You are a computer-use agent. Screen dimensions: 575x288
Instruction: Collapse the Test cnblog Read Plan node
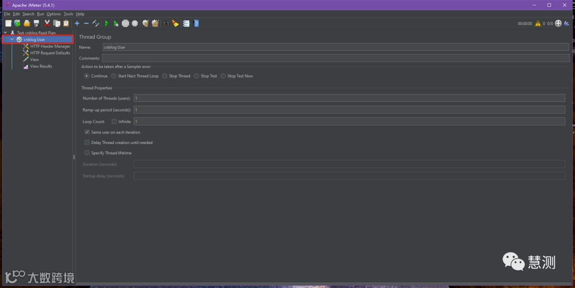pyautogui.click(x=5, y=32)
